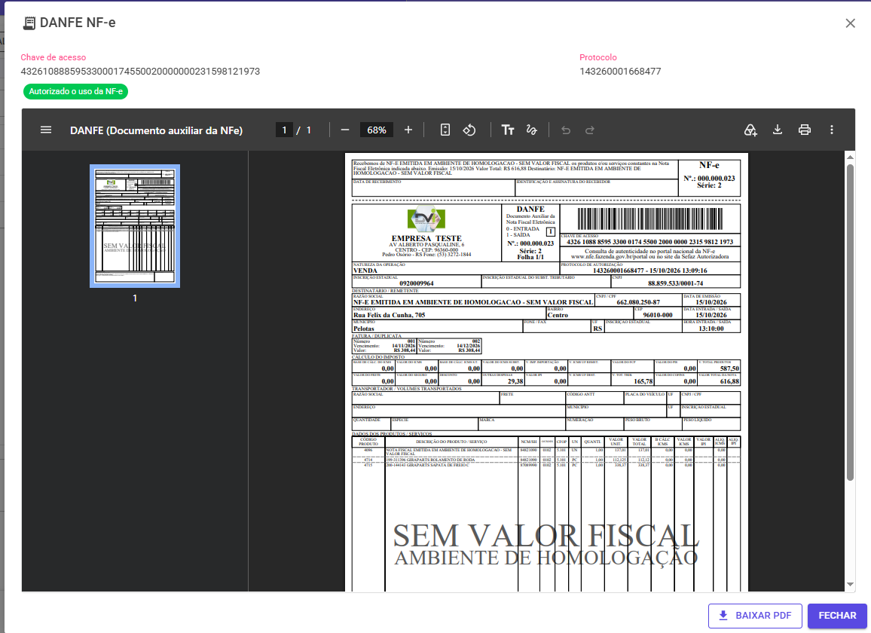
Task: Click the redo arrow in PDF toolbar
Action: pyautogui.click(x=590, y=130)
